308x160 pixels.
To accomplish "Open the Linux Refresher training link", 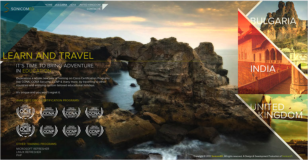I will [29, 152].
